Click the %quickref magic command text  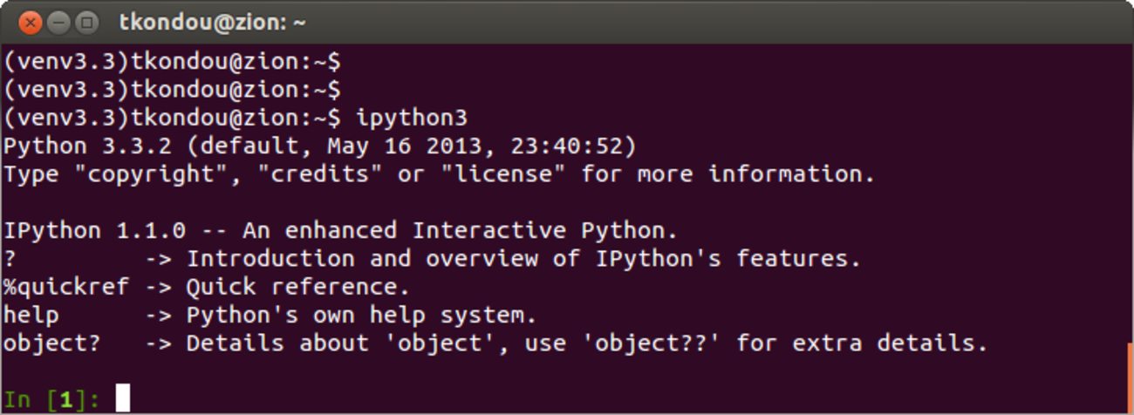66,287
